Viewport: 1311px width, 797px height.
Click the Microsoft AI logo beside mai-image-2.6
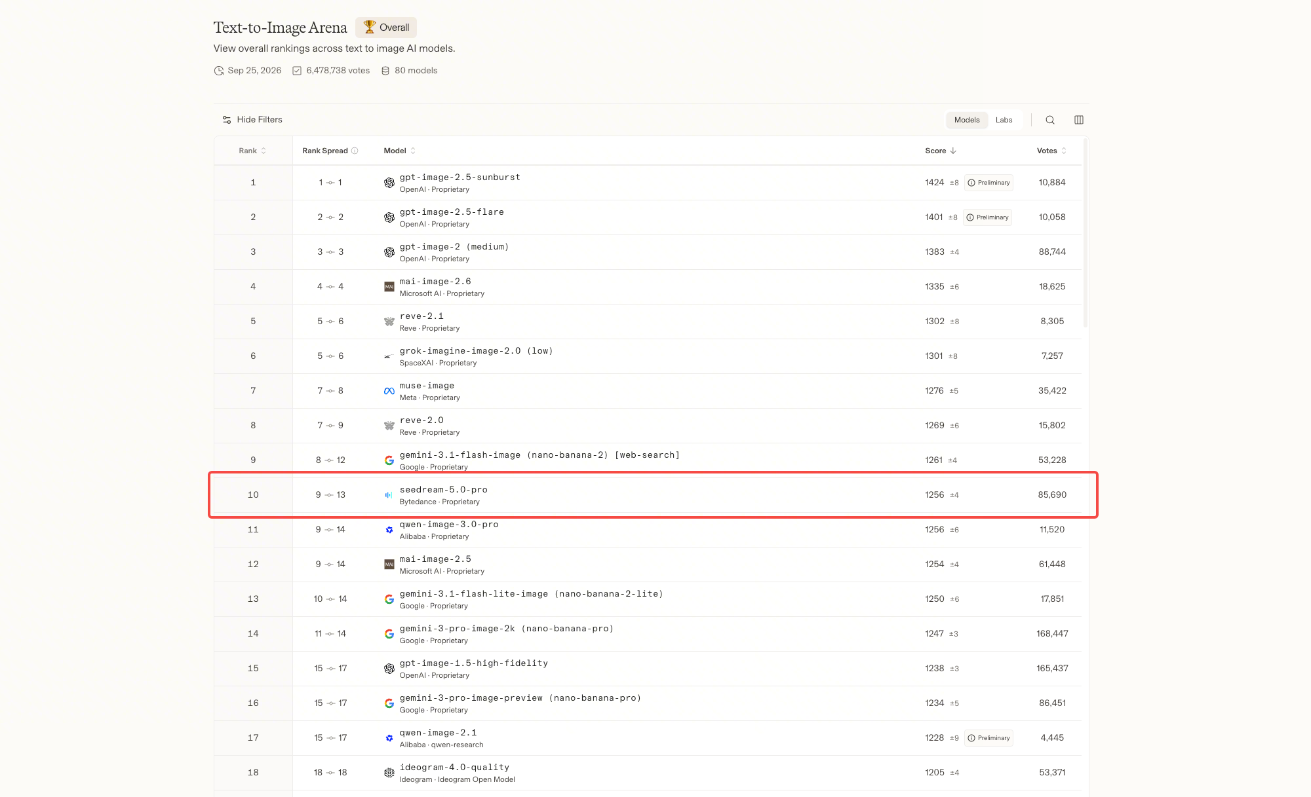[x=389, y=287]
